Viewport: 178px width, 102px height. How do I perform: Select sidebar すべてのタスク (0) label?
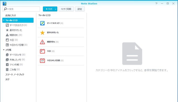pos(18,25)
